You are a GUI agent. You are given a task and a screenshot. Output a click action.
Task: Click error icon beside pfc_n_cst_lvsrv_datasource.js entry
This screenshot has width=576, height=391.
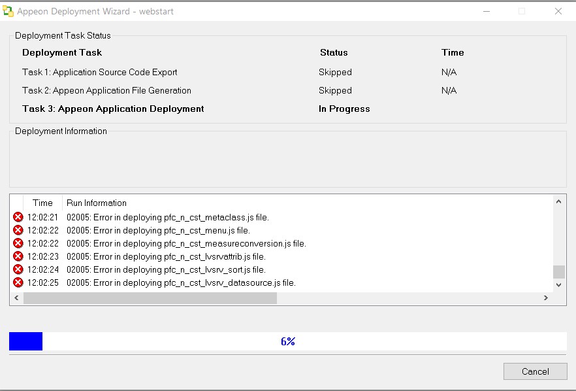[18, 282]
